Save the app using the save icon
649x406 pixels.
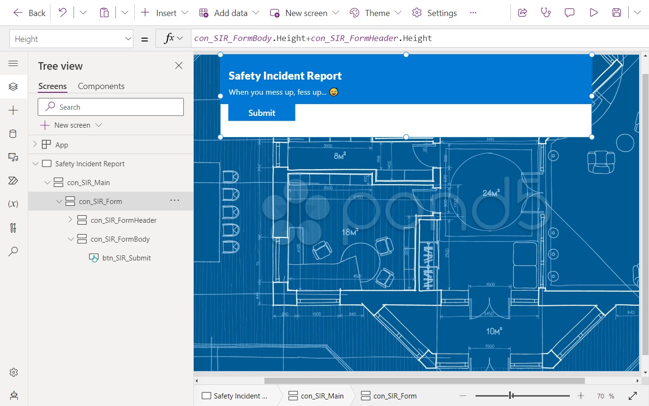(616, 13)
